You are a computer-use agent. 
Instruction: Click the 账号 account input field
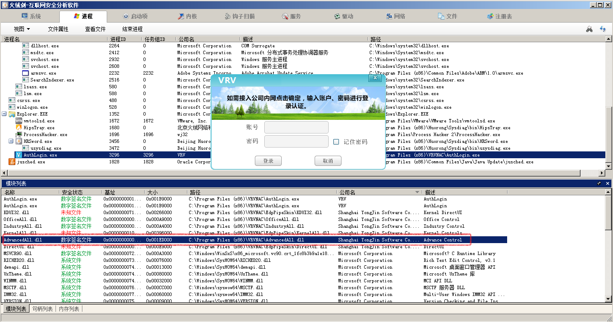(x=296, y=127)
